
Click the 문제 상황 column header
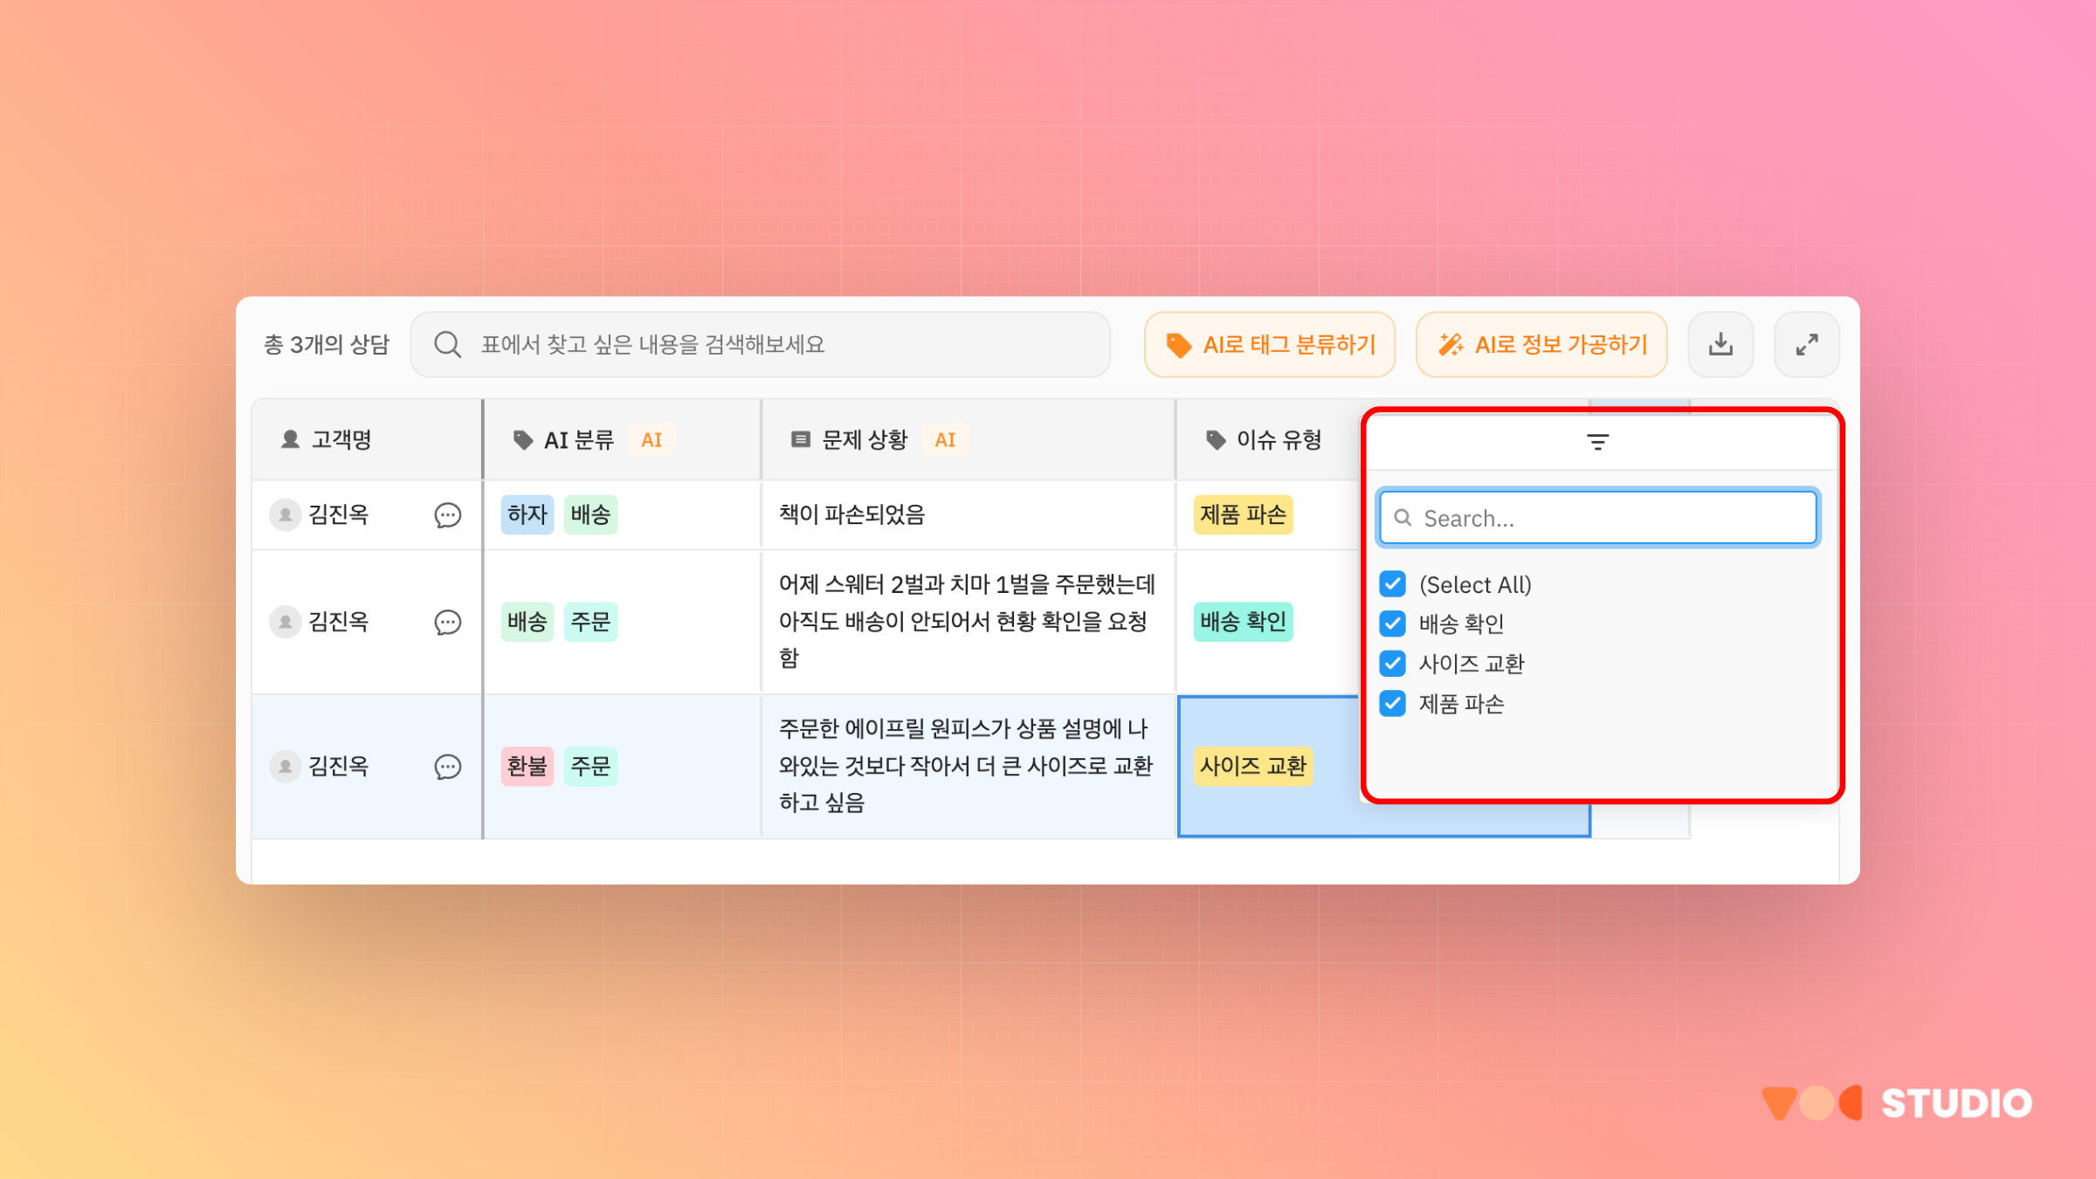(865, 440)
